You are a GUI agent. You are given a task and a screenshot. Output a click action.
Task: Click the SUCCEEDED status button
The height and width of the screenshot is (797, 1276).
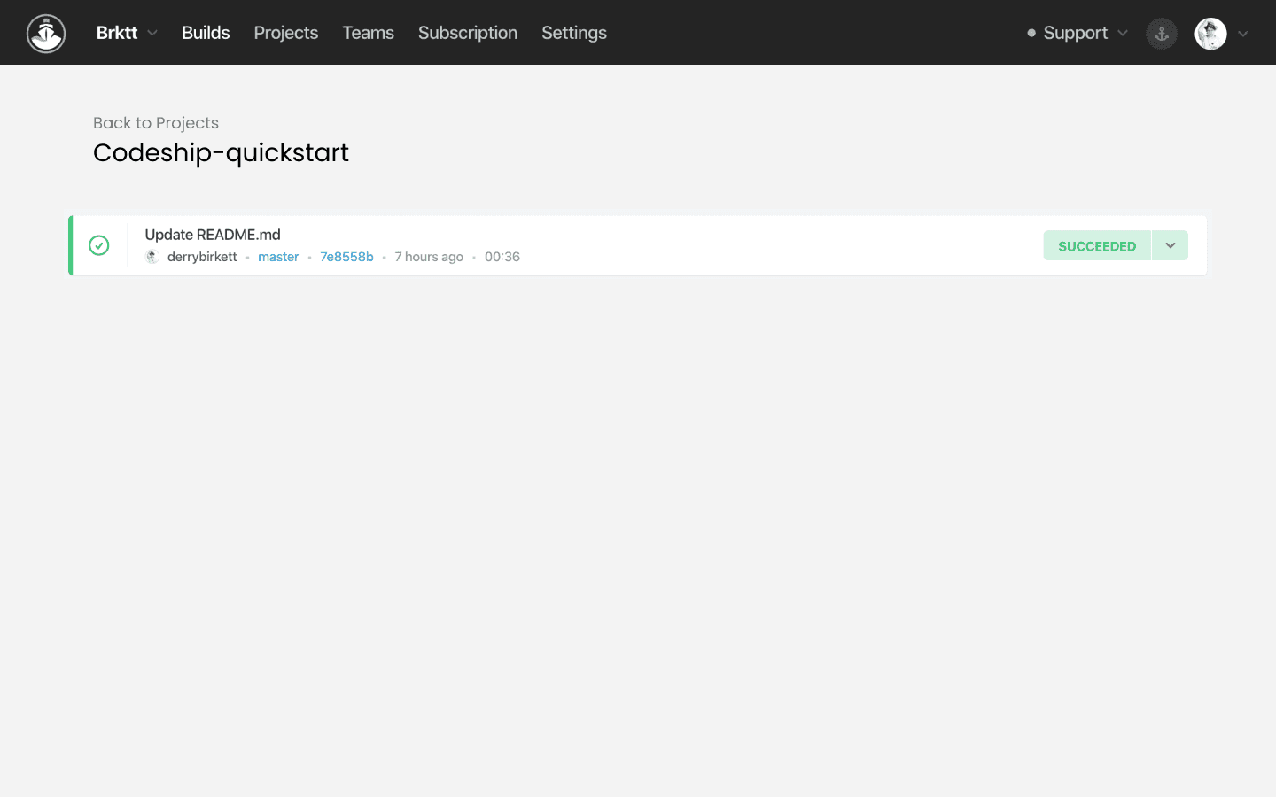1097,245
